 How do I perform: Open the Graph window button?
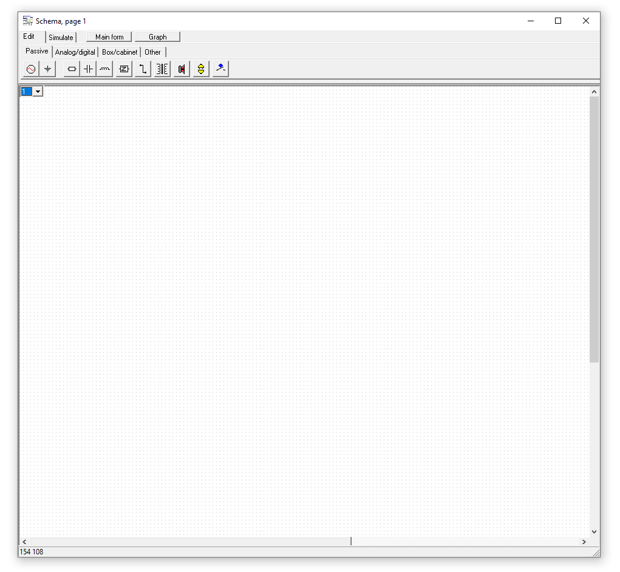pos(157,37)
